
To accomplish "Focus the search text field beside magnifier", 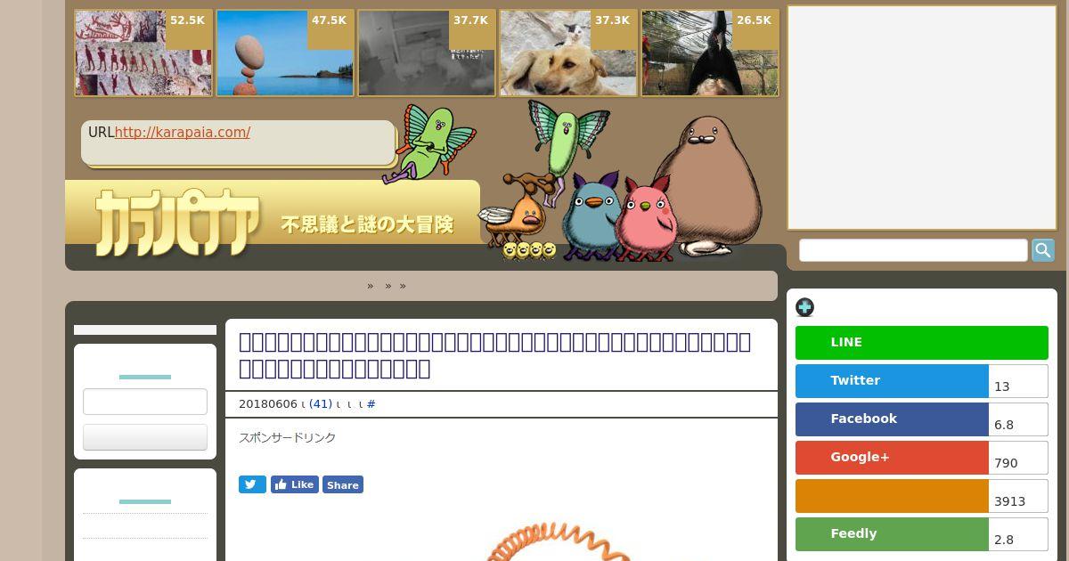I will (913, 250).
